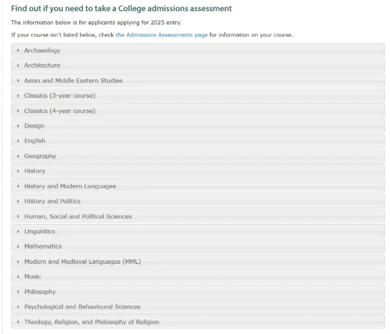Click the arrow icon beside Music

click(18, 277)
